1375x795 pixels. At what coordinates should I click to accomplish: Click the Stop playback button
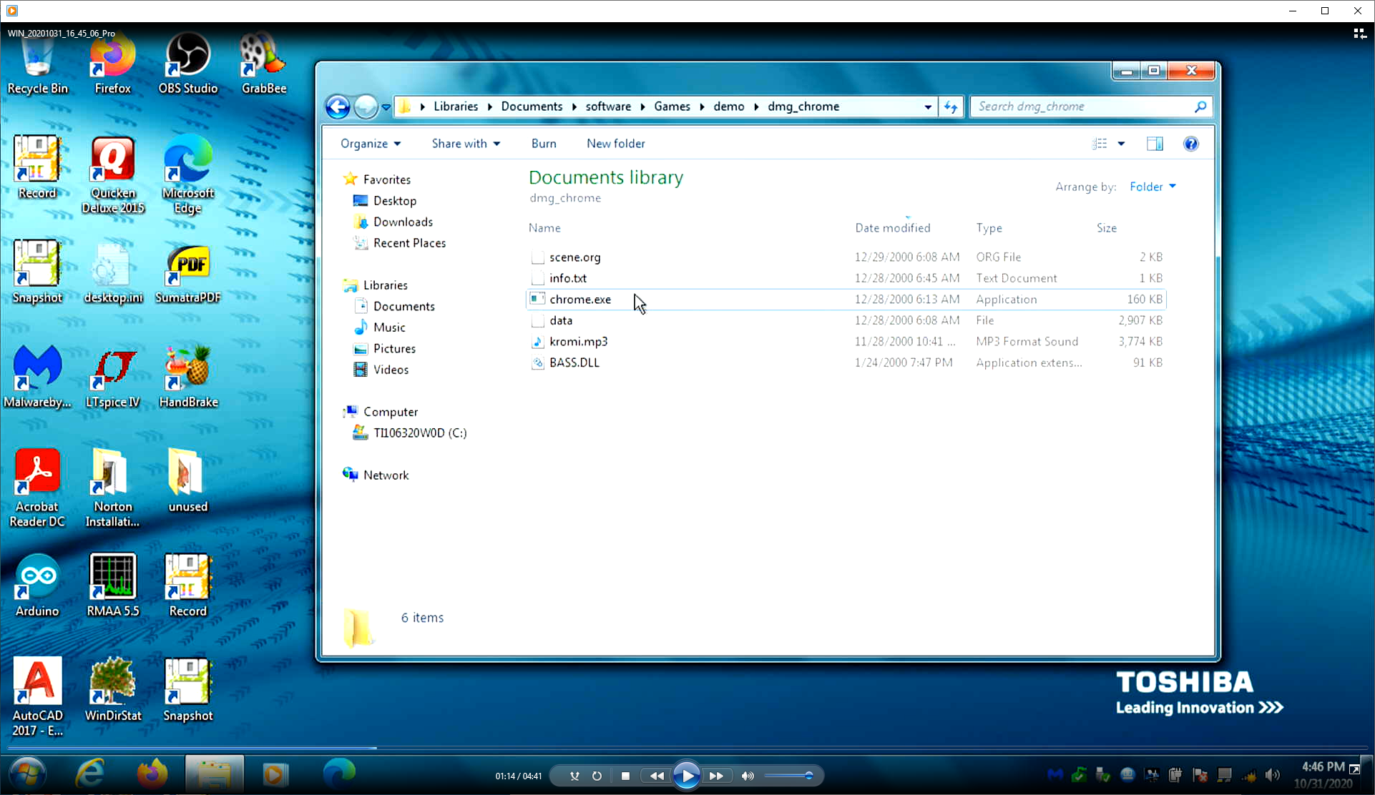click(625, 776)
